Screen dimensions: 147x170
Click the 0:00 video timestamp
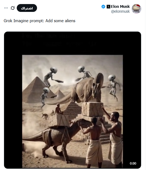(133, 164)
